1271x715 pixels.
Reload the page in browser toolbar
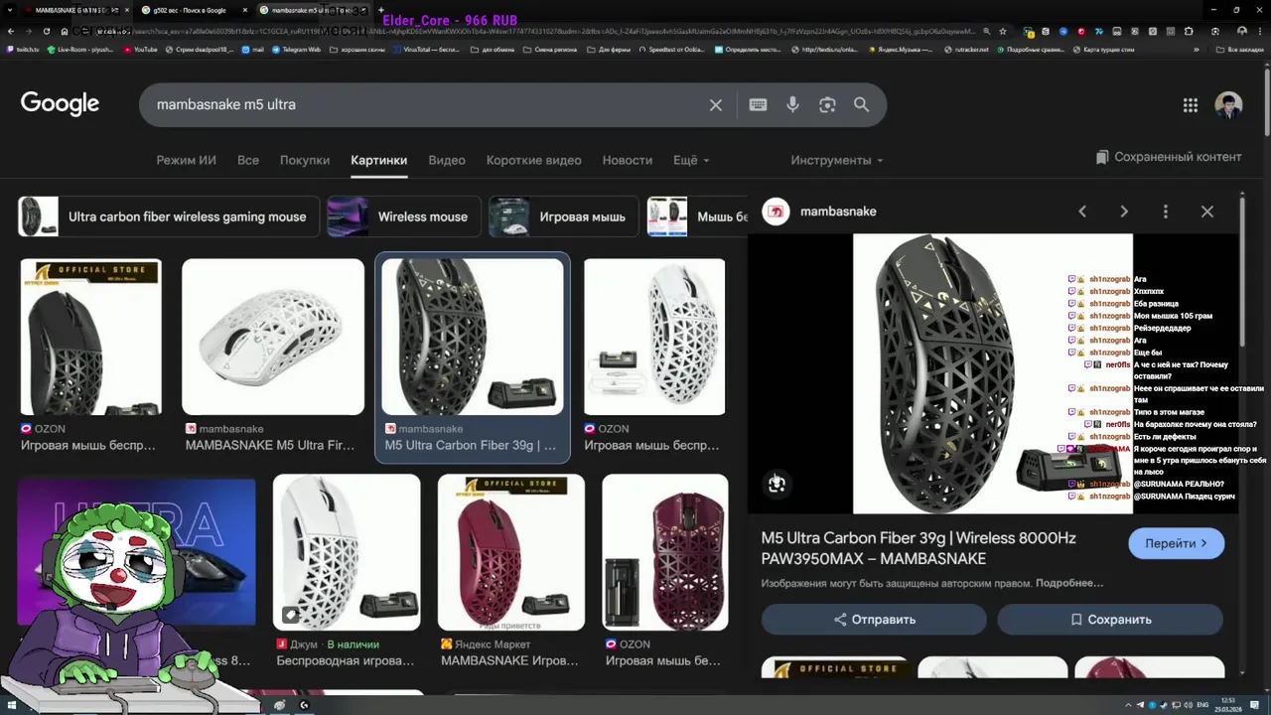45,31
